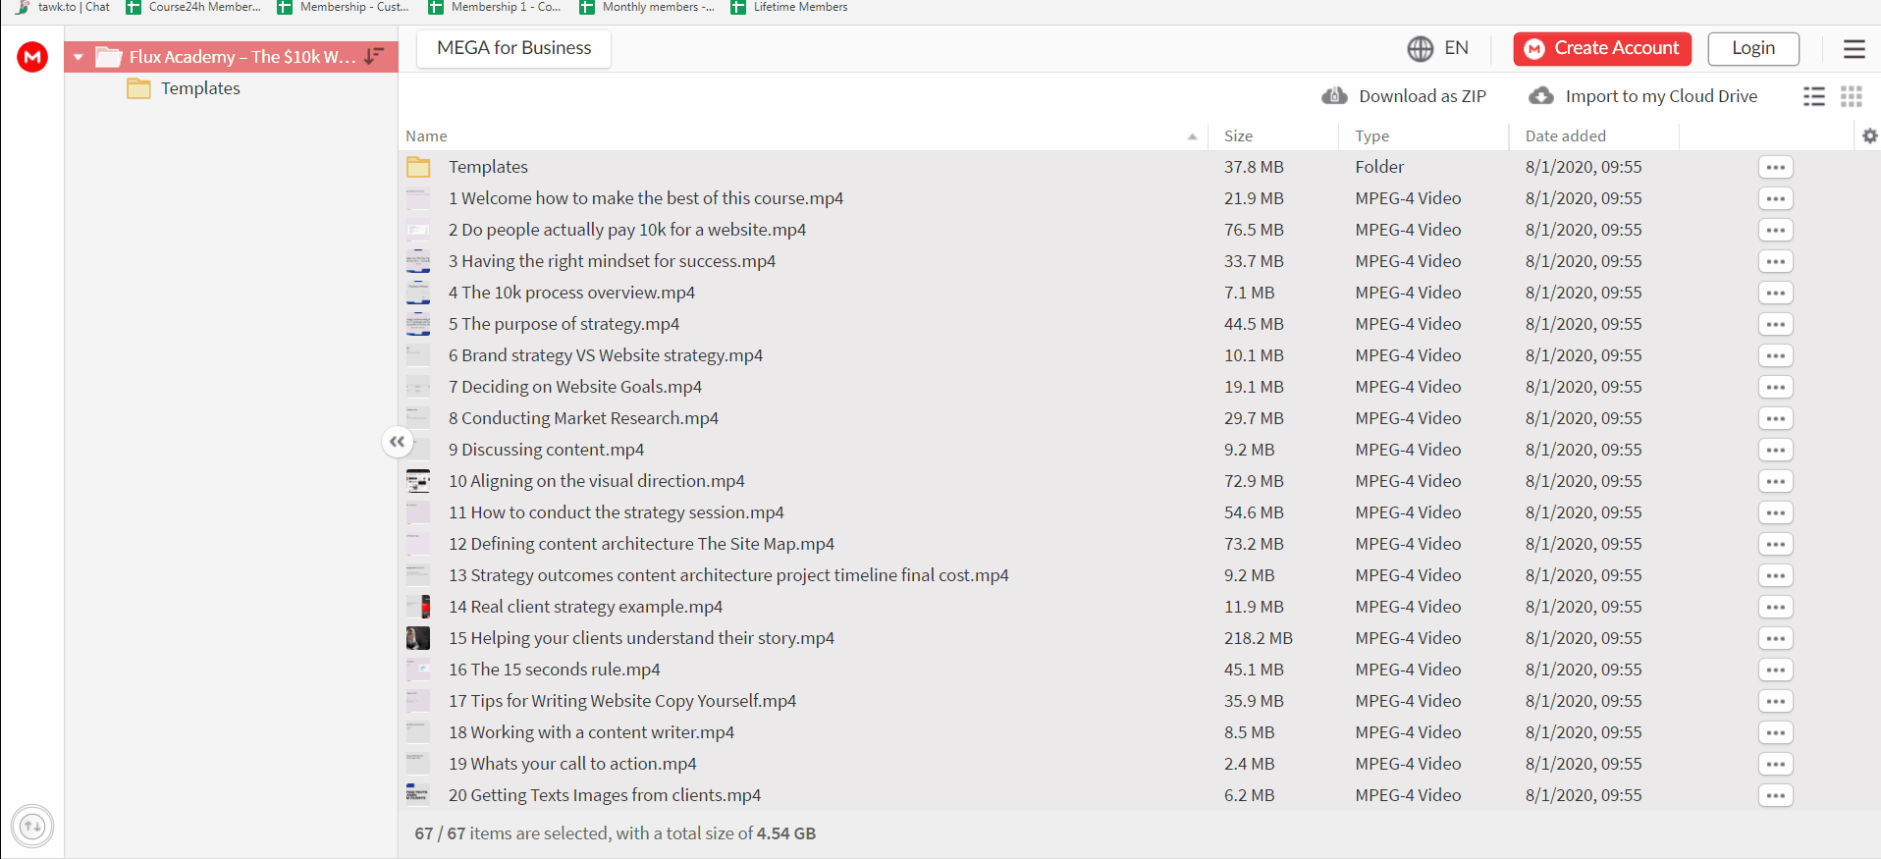
Task: Switch to list view
Action: click(1814, 96)
